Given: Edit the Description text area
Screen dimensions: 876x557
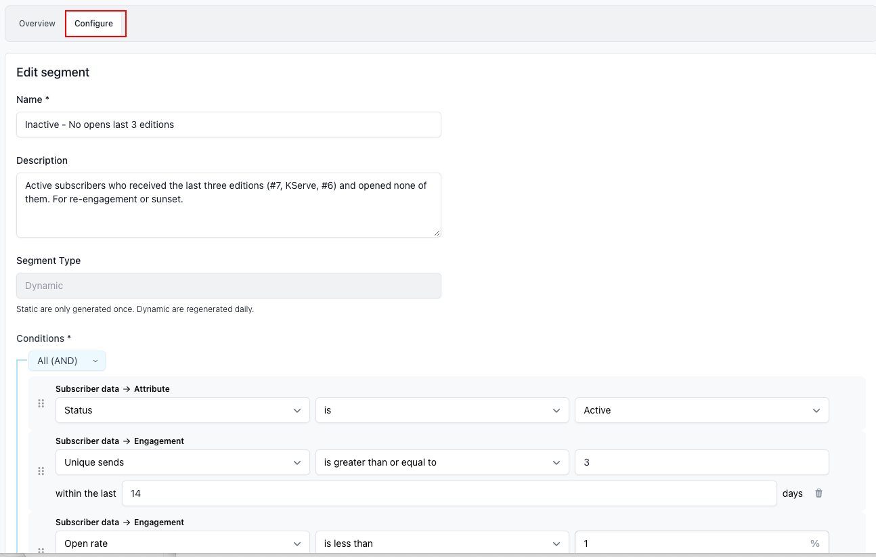Looking at the screenshot, I should (229, 205).
